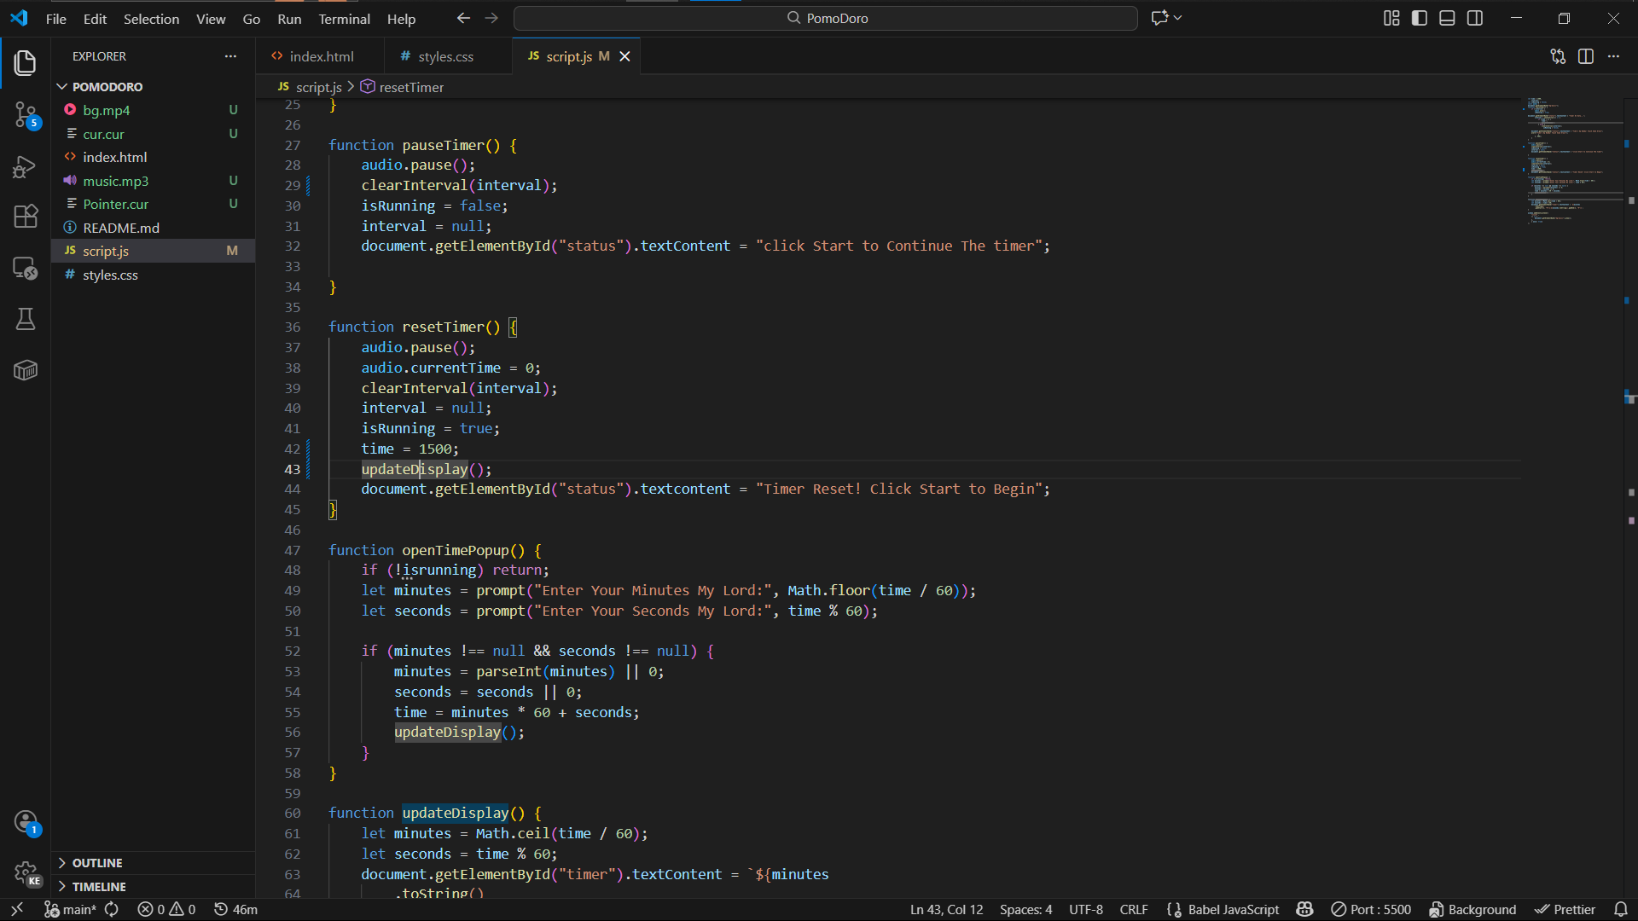This screenshot has height=921, width=1638.
Task: Click Babel JavaScript language mode
Action: click(1233, 909)
